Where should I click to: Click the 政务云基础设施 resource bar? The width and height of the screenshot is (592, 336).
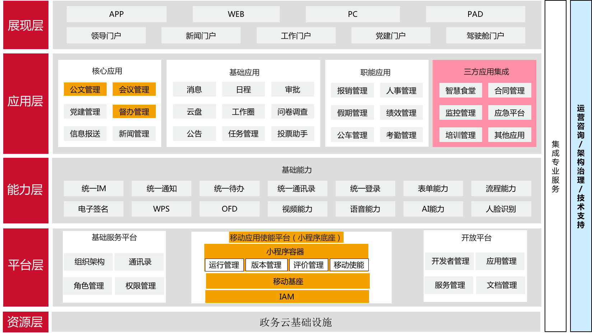coord(296,322)
